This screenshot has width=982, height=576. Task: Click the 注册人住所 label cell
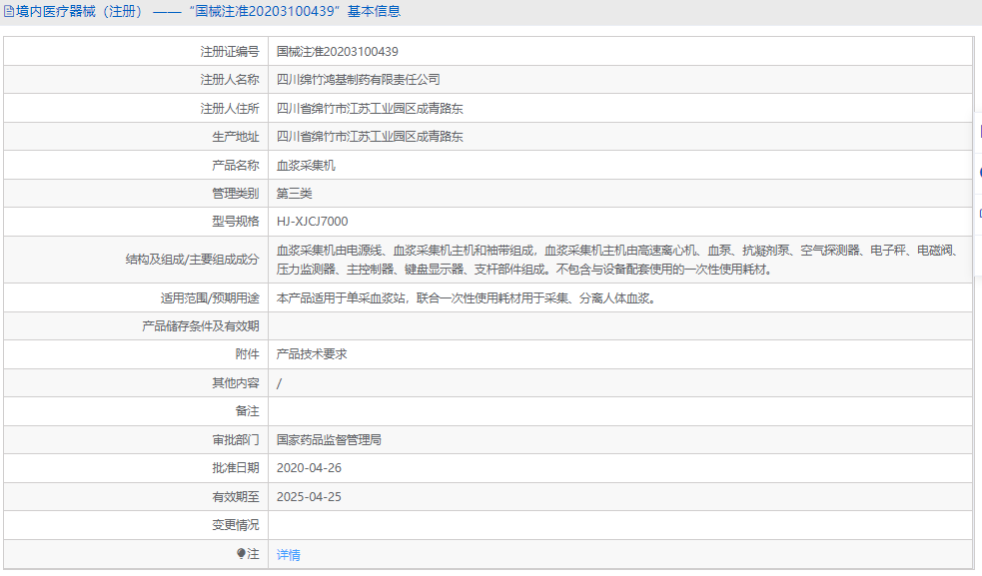tap(136, 109)
